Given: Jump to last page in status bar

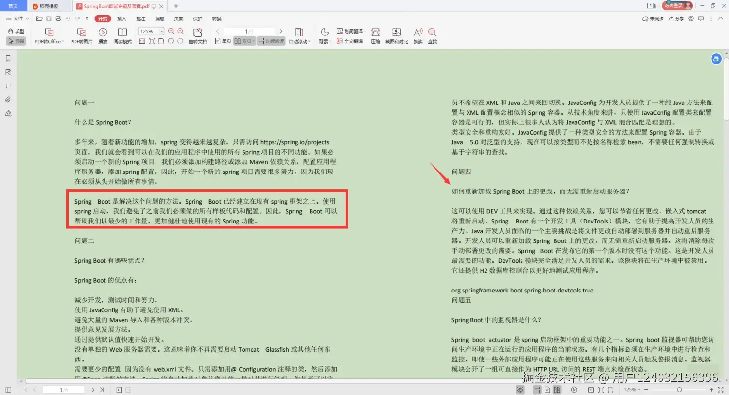Looking at the screenshot, I should pos(102,390).
